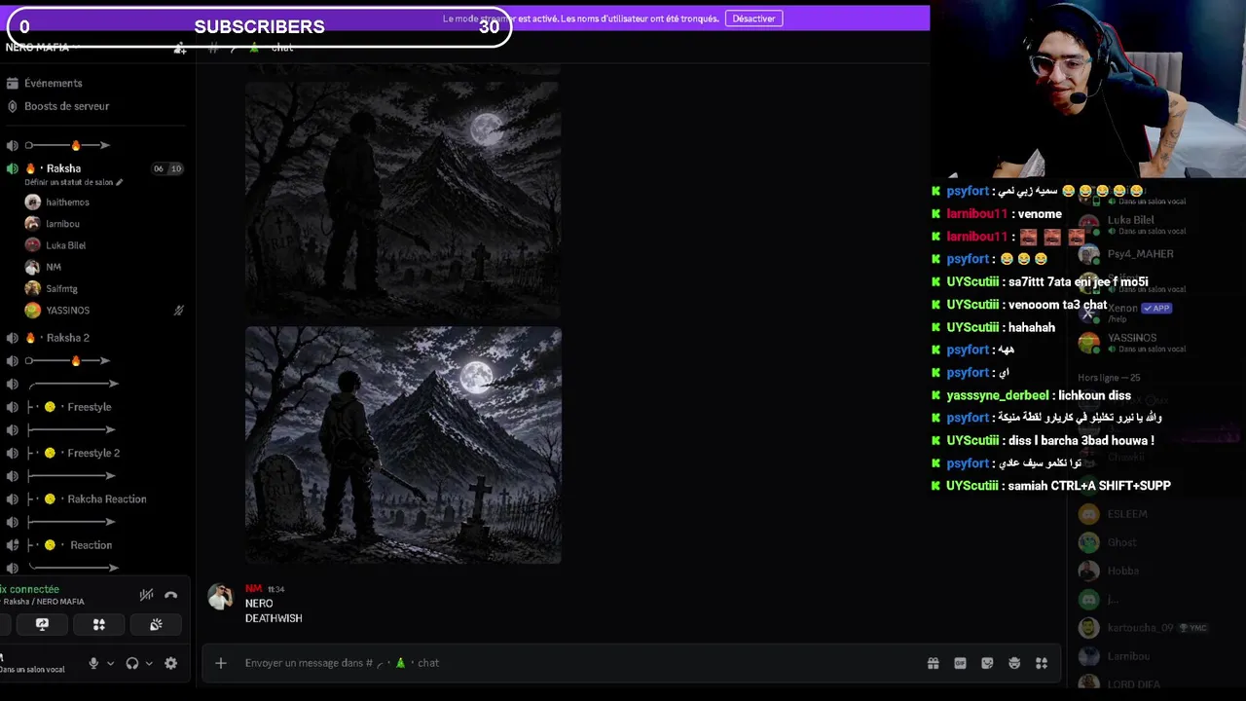1246x701 pixels.
Task: Toggle noise suppression icon in voice panel
Action: coord(146,595)
